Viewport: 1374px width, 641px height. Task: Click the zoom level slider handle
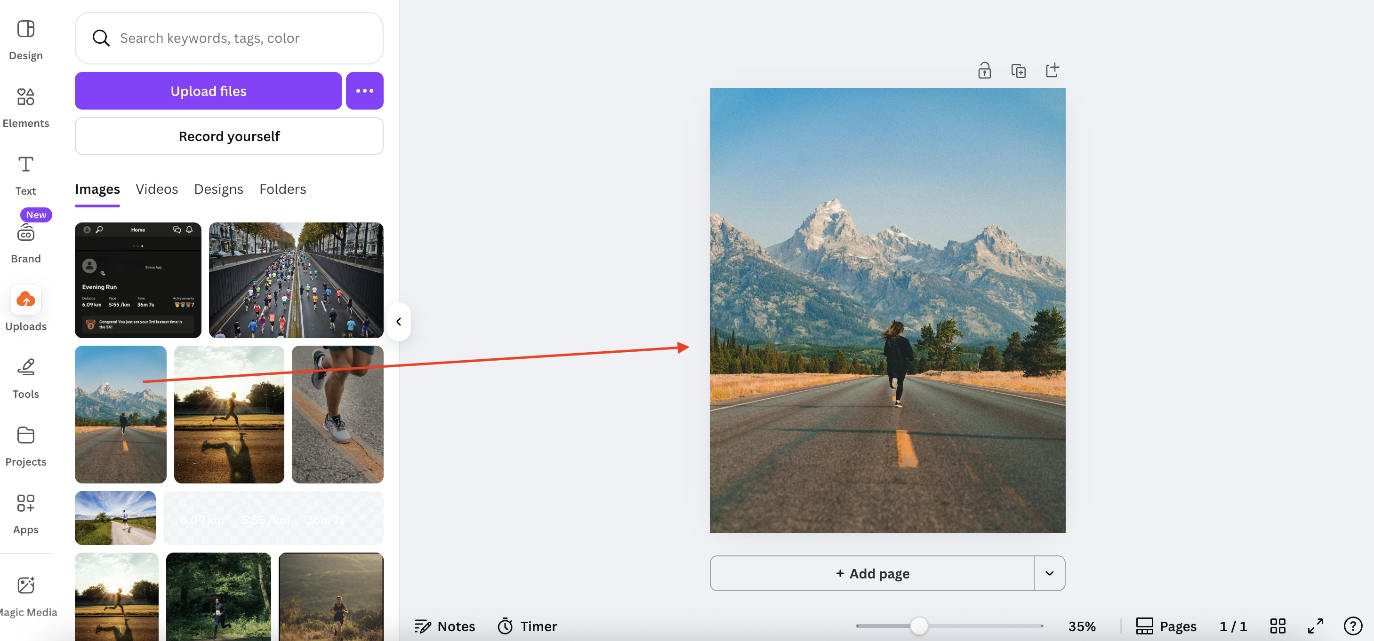tap(918, 625)
